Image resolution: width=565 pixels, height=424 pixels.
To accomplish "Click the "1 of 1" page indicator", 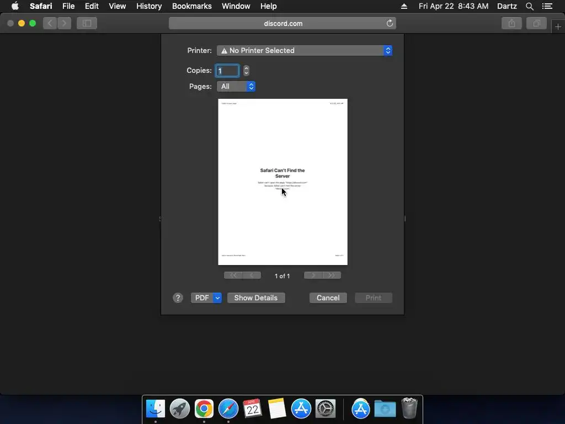I will click(282, 276).
